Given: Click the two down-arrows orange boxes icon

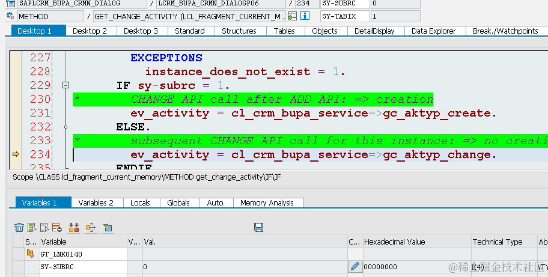Looking at the screenshot, I should coord(74,228).
